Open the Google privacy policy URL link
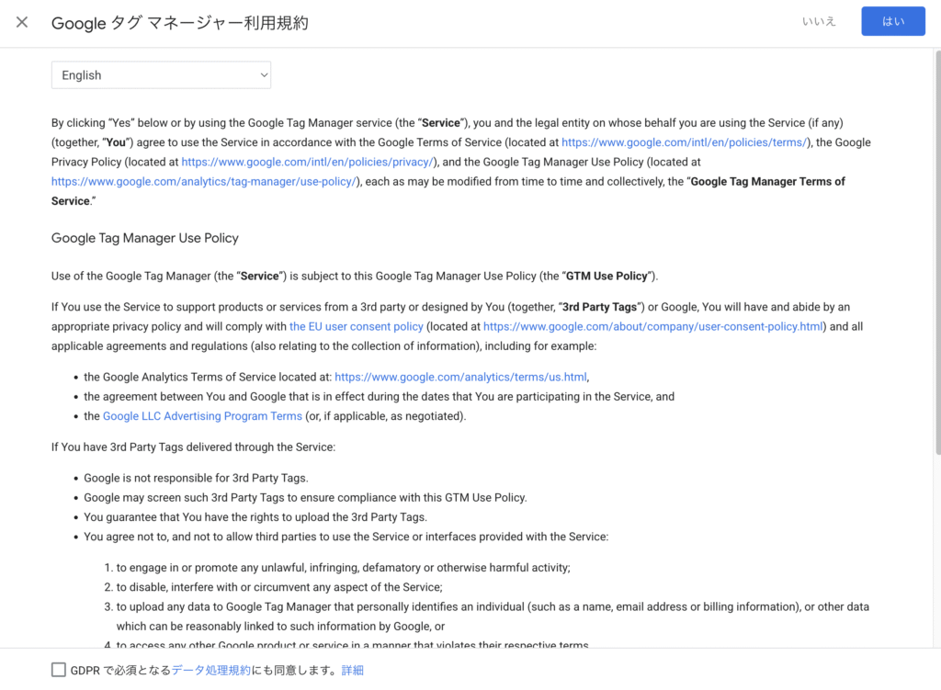Image resolution: width=941 pixels, height=690 pixels. click(307, 162)
